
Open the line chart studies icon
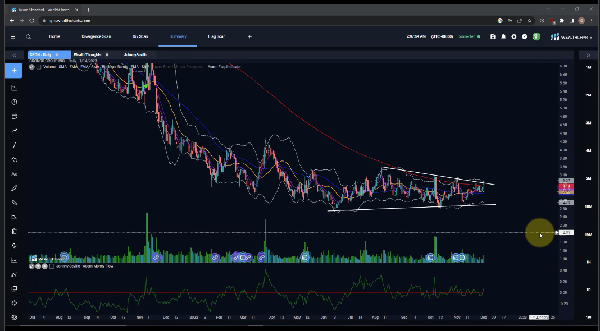[x=14, y=260]
